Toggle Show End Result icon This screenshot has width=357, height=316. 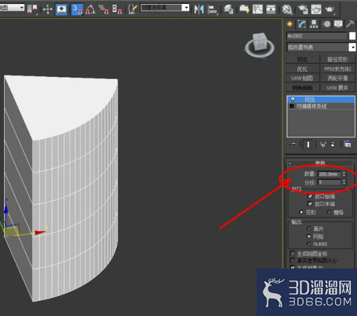coord(308,145)
